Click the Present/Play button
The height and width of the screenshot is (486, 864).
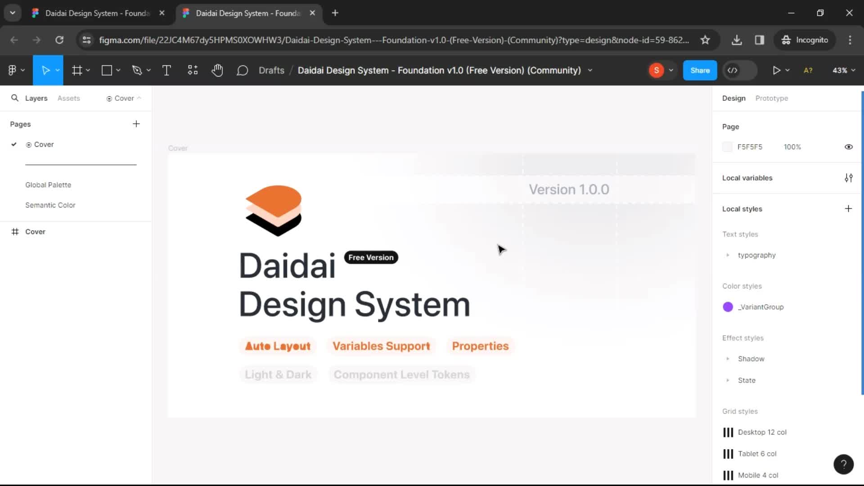tap(776, 70)
